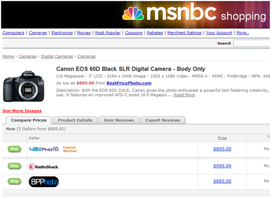Click the Search input field
Screen dimensions: 272x199
click(x=251, y=43)
